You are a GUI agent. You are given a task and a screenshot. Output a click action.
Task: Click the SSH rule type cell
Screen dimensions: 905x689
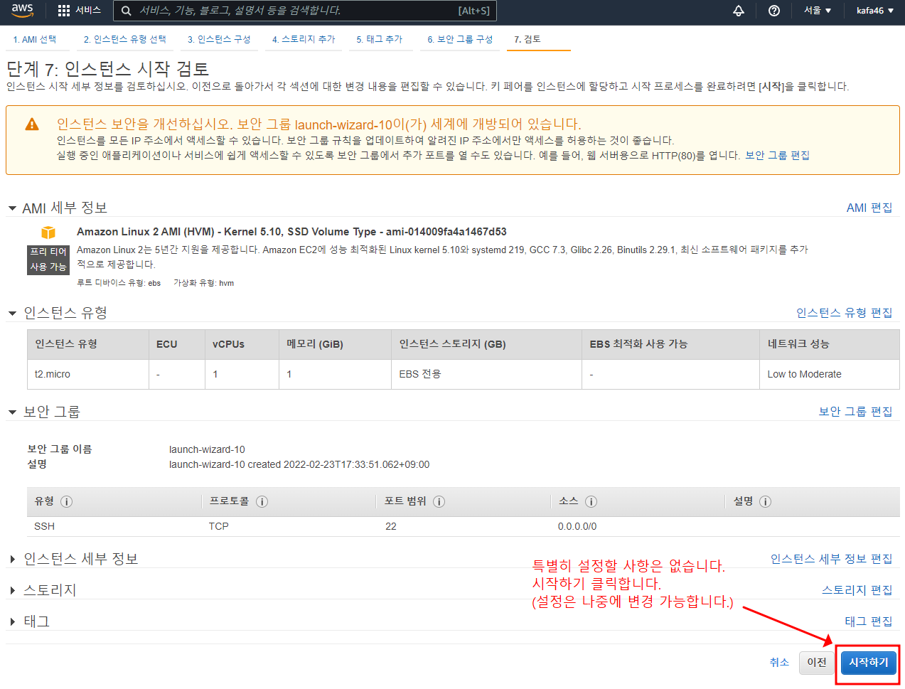pos(44,526)
